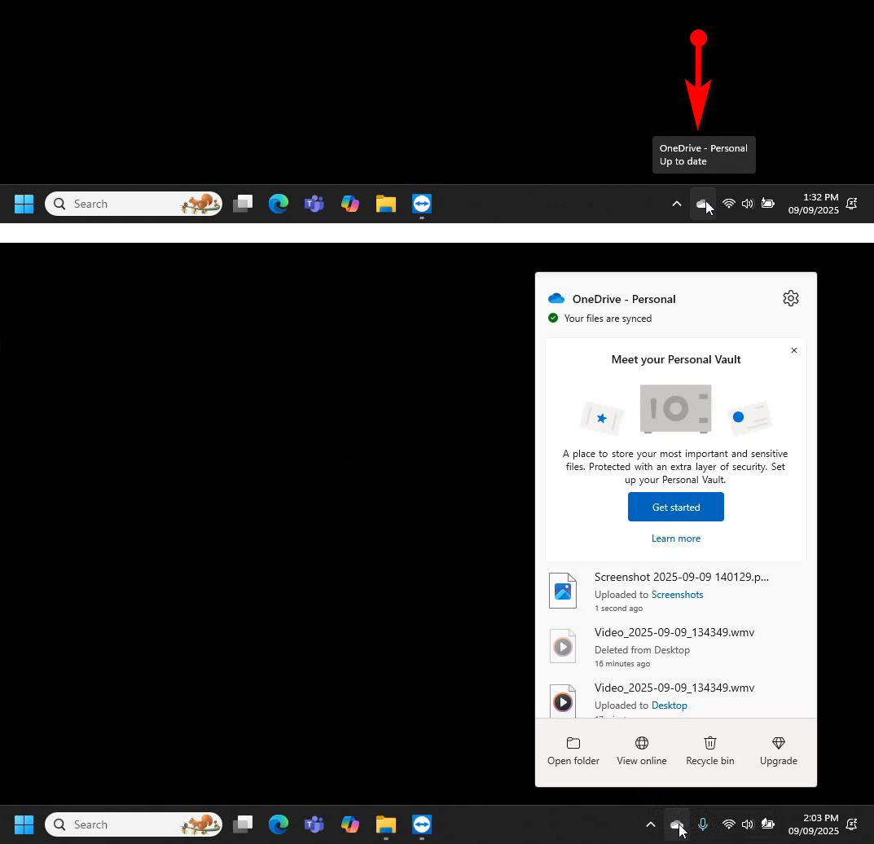Click the Get started button for Personal Vault
The height and width of the screenshot is (844, 874).
coord(675,507)
